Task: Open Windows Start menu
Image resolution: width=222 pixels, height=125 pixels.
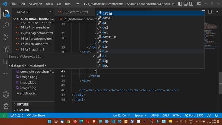Action: point(49,122)
